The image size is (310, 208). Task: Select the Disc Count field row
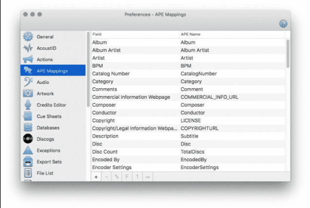click(x=188, y=151)
